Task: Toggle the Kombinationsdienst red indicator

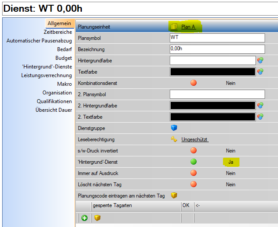Action: pyautogui.click(x=194, y=83)
